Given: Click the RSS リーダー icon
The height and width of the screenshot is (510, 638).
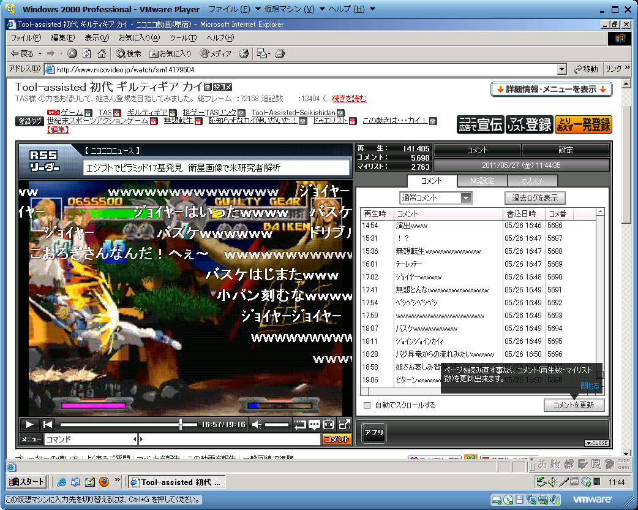Looking at the screenshot, I should coord(44,161).
